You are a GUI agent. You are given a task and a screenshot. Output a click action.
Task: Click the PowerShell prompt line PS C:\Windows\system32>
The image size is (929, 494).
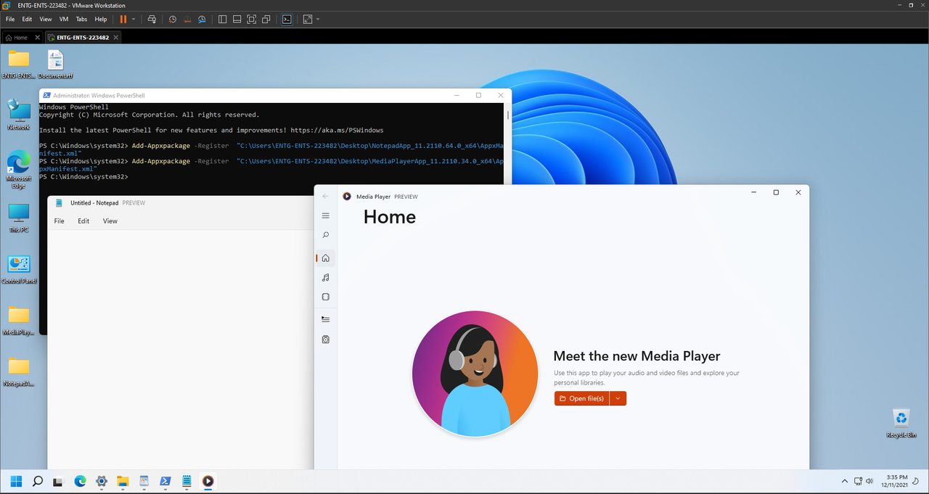pos(83,177)
